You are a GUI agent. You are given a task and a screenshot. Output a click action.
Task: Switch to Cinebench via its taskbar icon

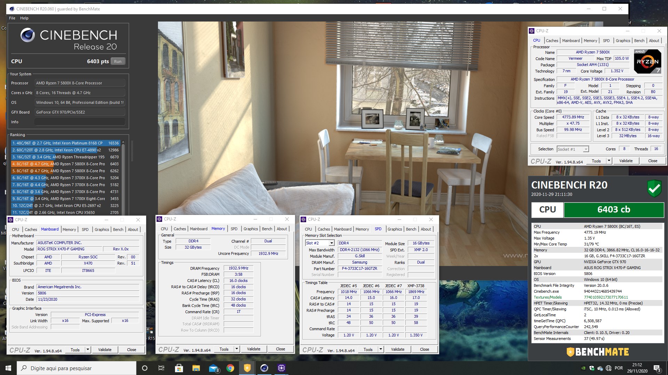[x=264, y=368]
